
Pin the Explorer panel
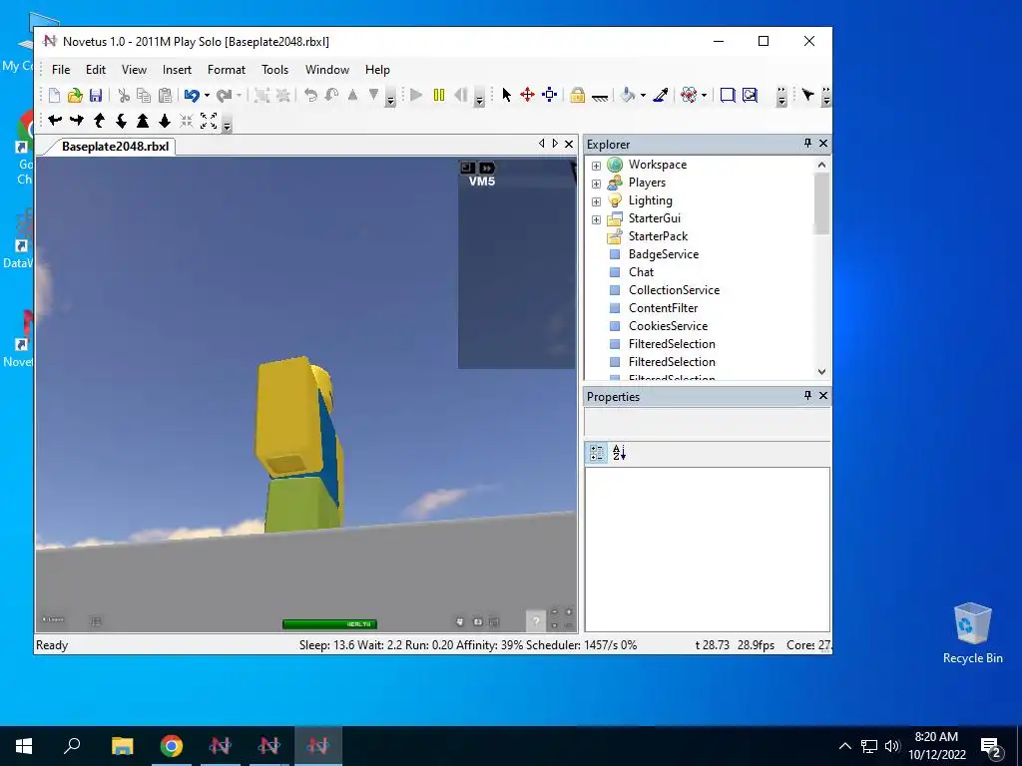(807, 143)
